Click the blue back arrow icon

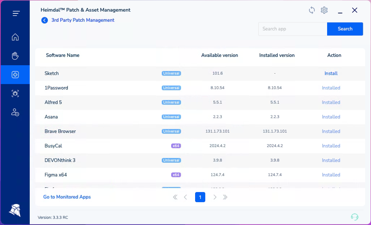(45, 20)
